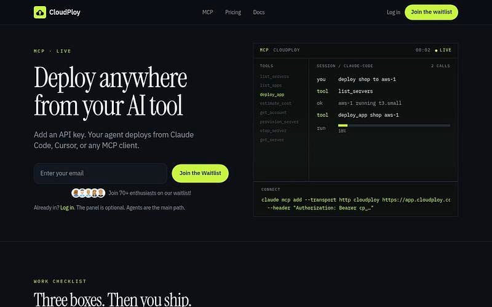Click the waitlist member avatars group
Viewport: 492px width, 307px height.
[x=88, y=193]
